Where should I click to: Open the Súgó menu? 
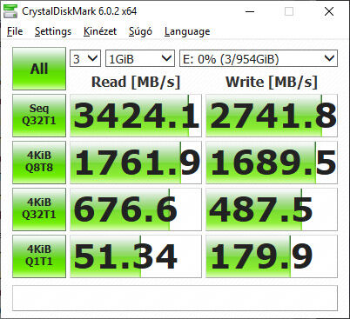[140, 31]
